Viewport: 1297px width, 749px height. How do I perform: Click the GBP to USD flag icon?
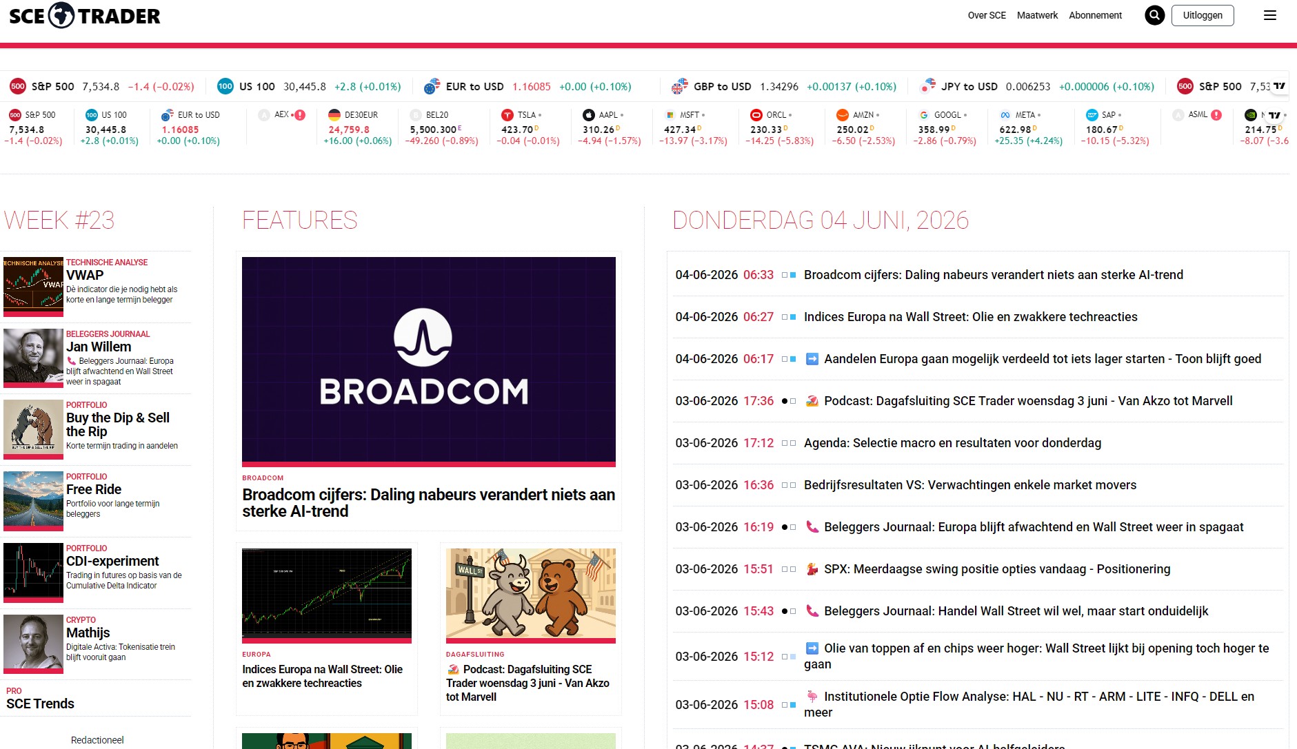pyautogui.click(x=680, y=86)
